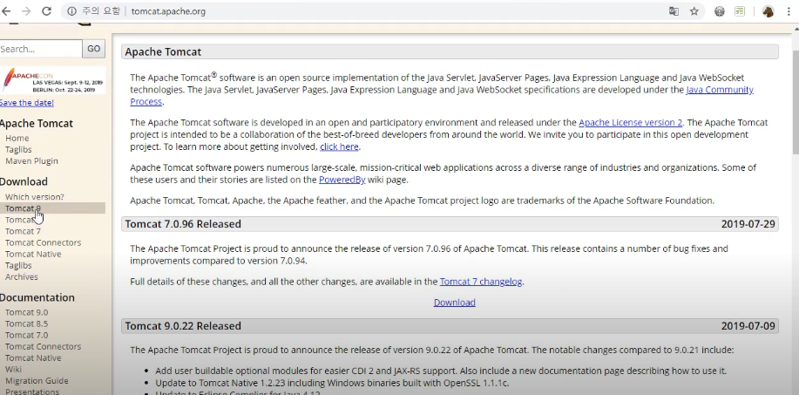Viewport: 799px width, 395px height.
Task: Click into the Search field
Action: pyautogui.click(x=40, y=49)
